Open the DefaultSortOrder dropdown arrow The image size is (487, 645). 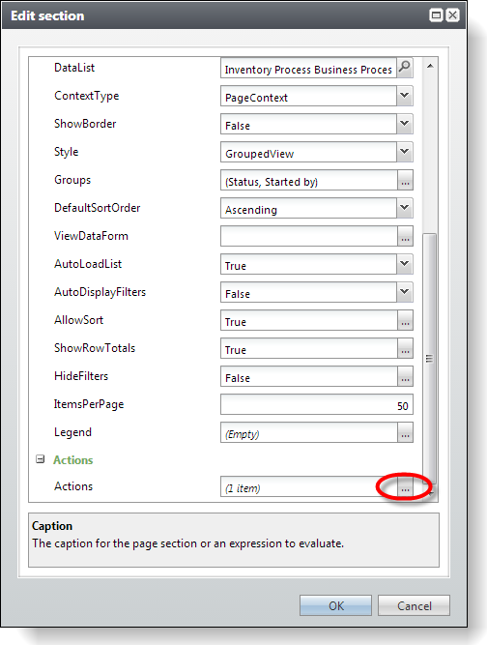click(x=405, y=208)
